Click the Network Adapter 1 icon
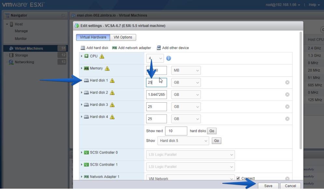The image size is (324, 190). click(86, 177)
